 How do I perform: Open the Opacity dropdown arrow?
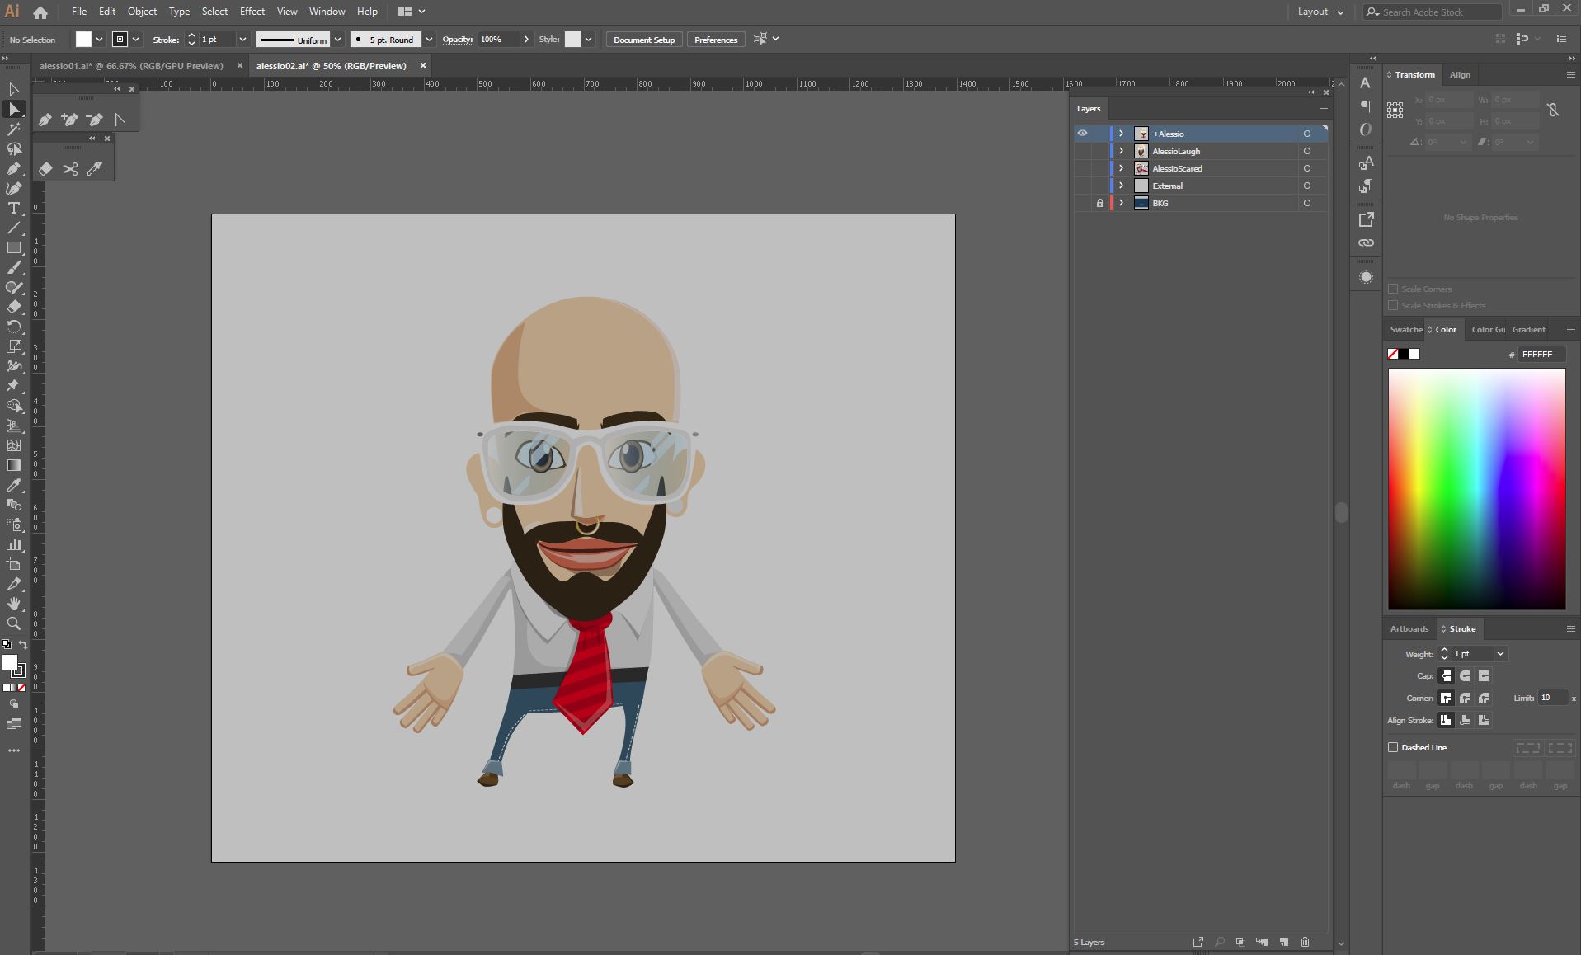[x=526, y=40]
